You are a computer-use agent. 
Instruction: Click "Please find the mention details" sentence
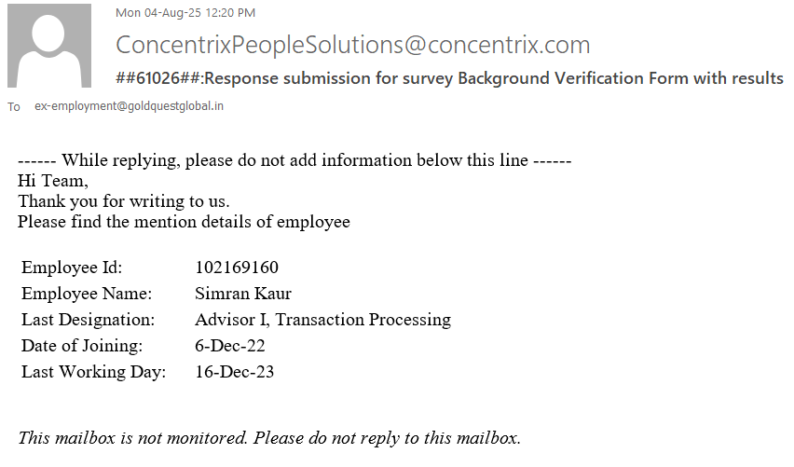pyautogui.click(x=184, y=222)
